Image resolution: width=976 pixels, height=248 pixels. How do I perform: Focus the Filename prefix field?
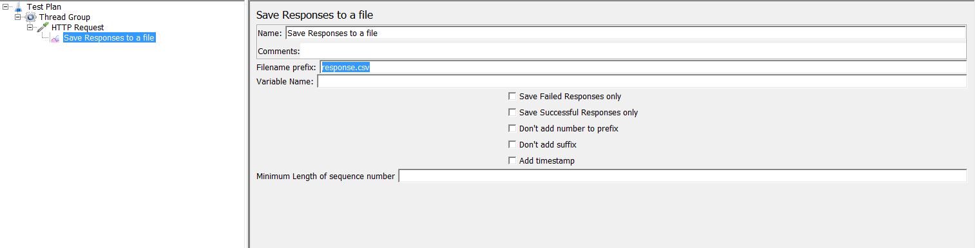tap(643, 67)
